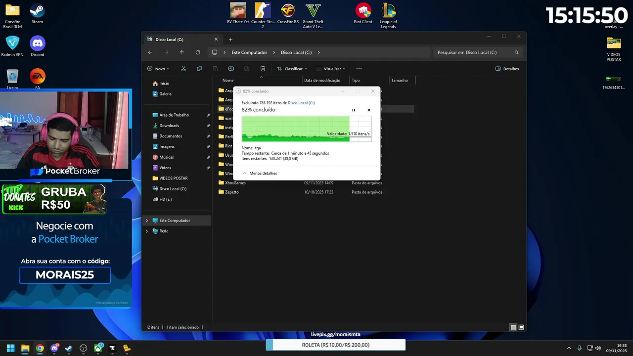Open Crossfire Brasil DLM folder icon
The height and width of the screenshot is (356, 633).
12,17
